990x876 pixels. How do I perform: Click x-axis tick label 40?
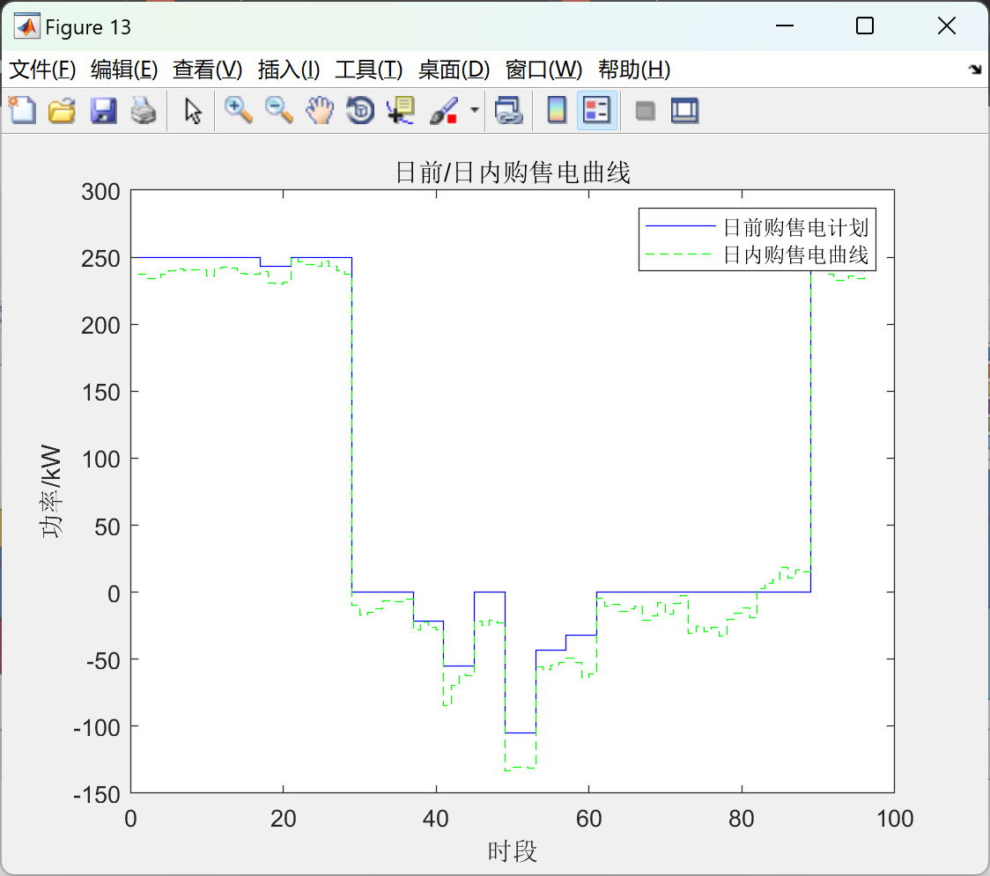pos(436,819)
